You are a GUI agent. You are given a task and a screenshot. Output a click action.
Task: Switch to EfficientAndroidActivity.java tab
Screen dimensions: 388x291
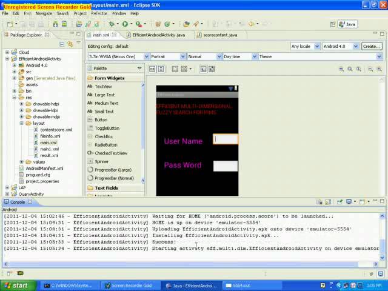pyautogui.click(x=159, y=35)
